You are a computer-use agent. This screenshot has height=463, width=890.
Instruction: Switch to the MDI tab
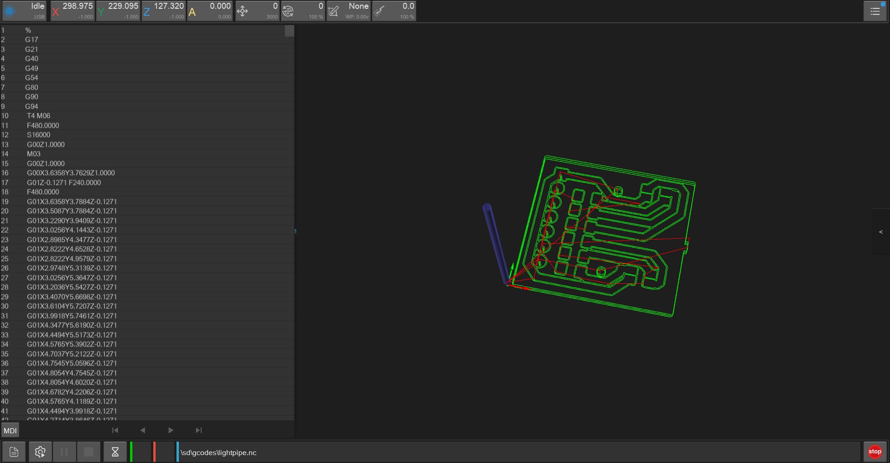pyautogui.click(x=9, y=430)
